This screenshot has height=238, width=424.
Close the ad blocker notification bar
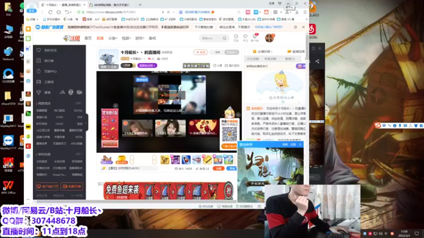coord(303,28)
